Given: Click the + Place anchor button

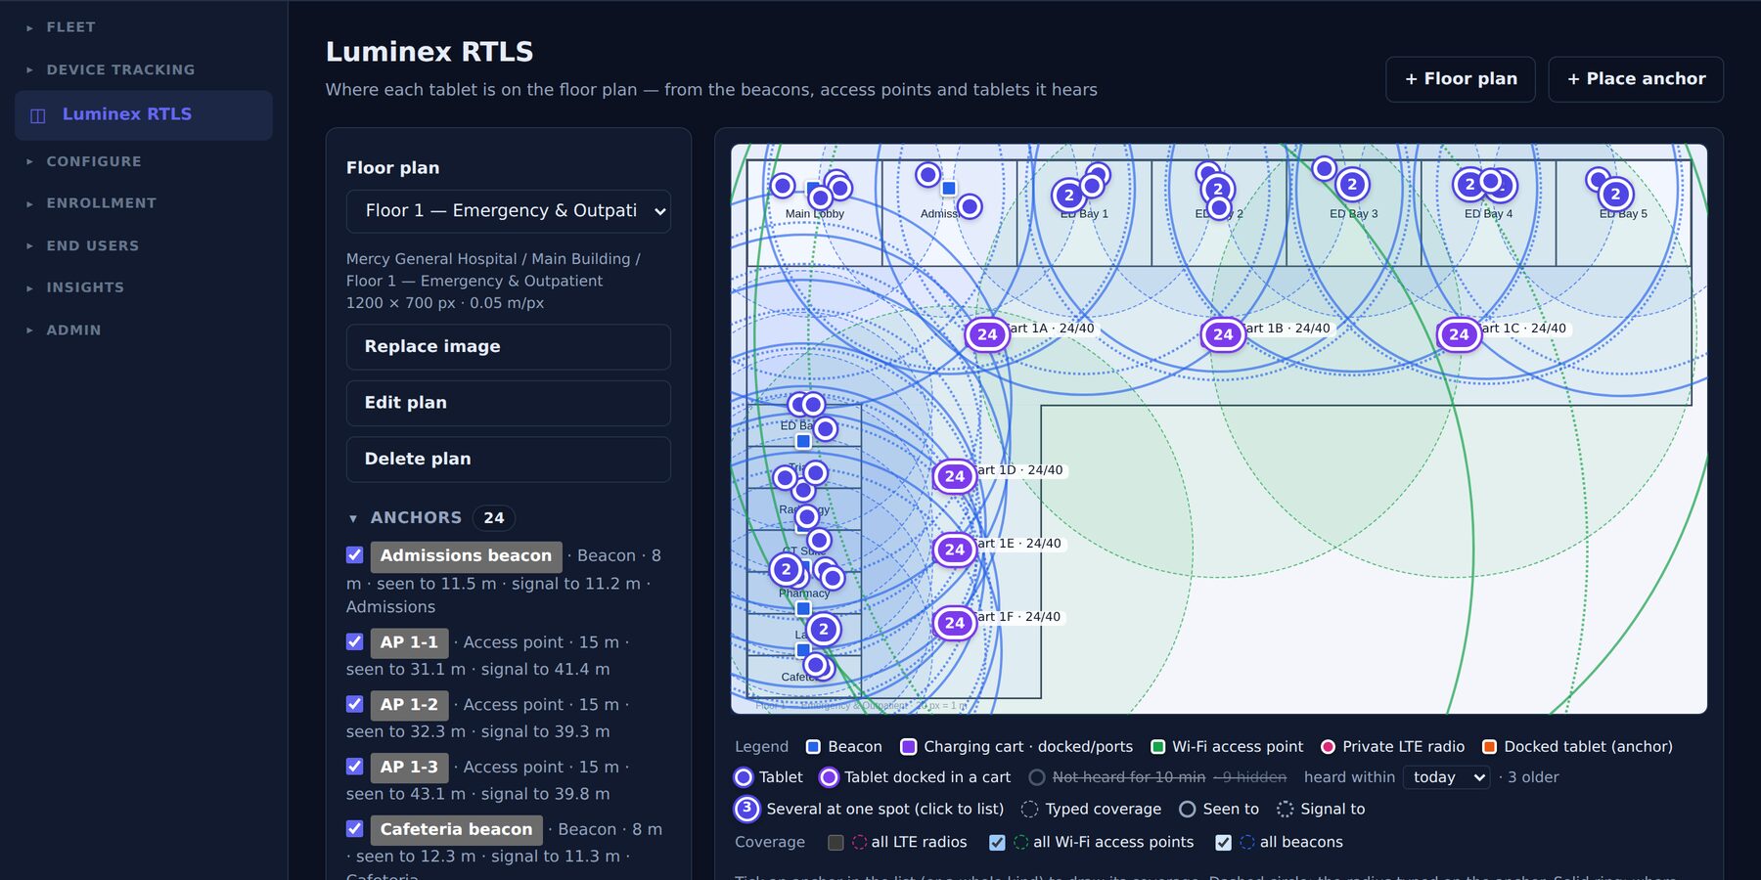Looking at the screenshot, I should [1636, 79].
